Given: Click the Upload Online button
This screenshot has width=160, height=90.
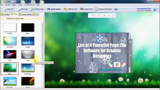Looking at the screenshot, I should 86,9.
